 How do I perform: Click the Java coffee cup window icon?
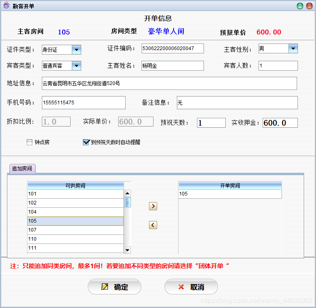click(7, 5)
